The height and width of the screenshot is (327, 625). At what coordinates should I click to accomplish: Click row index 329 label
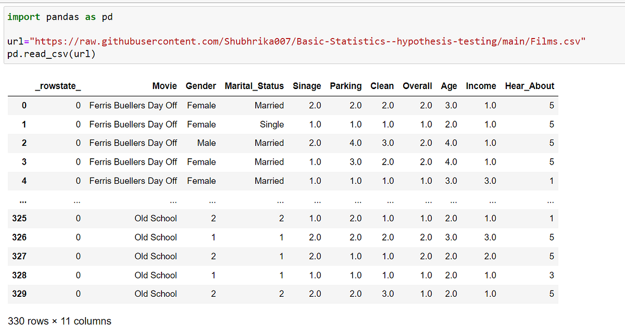click(19, 294)
